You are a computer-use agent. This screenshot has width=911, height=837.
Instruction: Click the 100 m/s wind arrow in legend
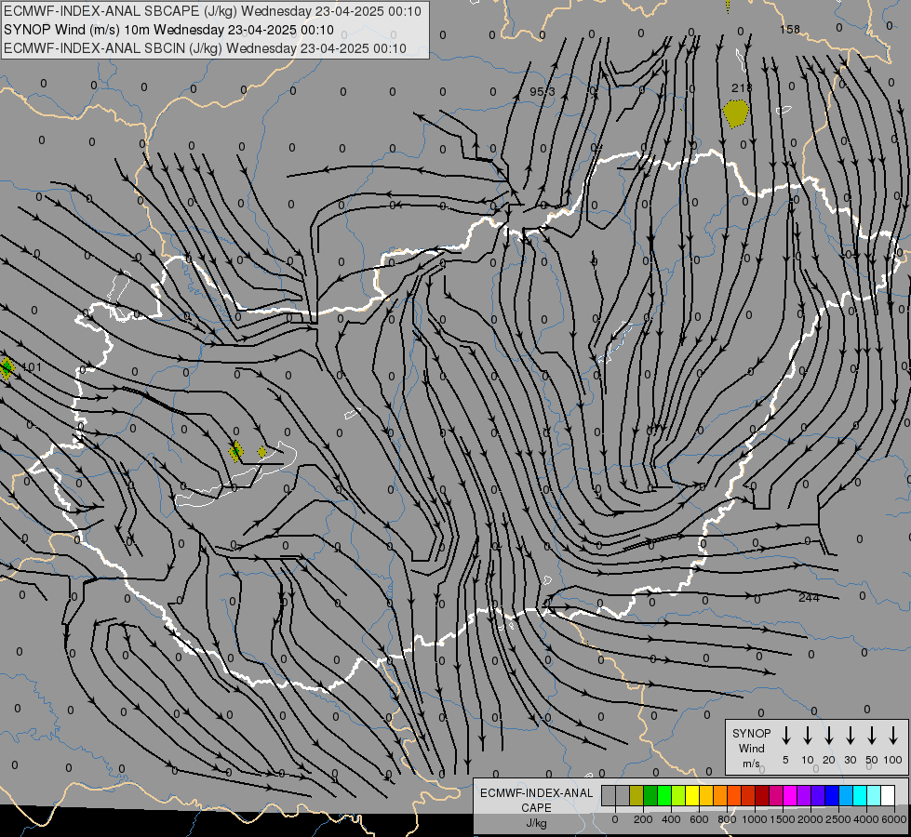point(893,735)
